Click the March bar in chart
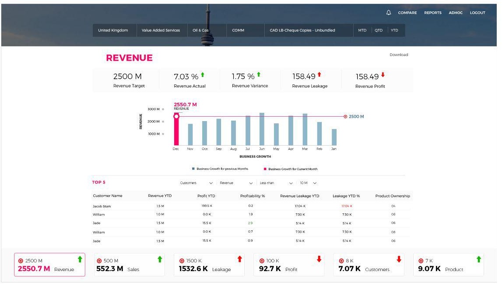502x286 pixels. point(305,130)
